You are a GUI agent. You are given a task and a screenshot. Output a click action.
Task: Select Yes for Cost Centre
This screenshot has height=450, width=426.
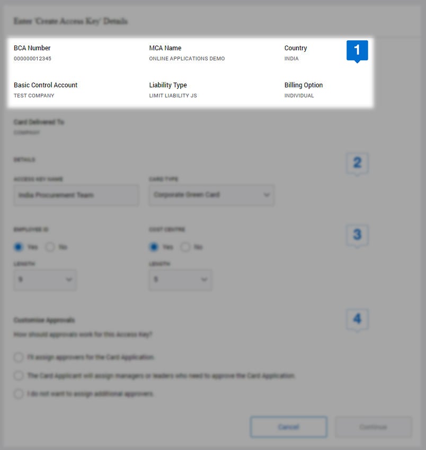coord(154,247)
